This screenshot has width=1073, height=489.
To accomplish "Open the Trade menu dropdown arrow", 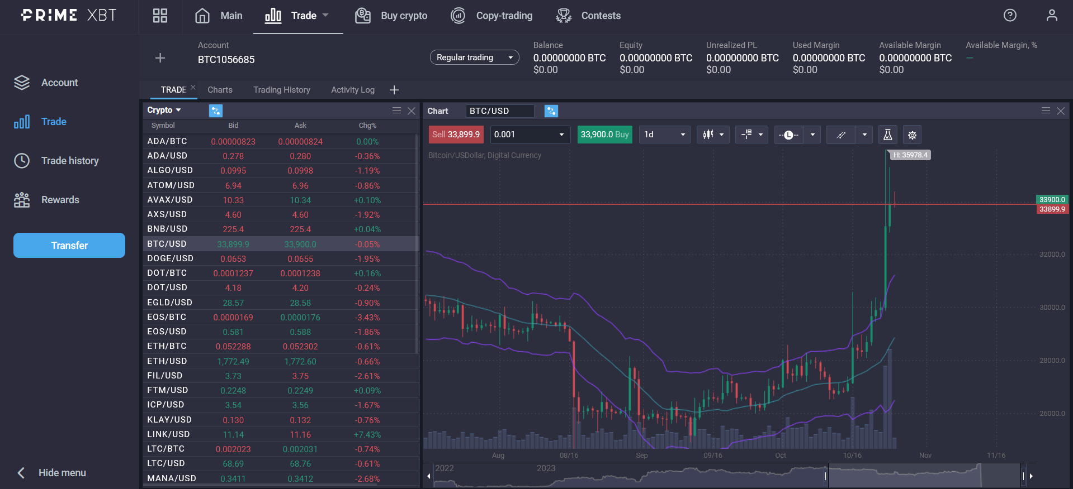I will coord(325,16).
